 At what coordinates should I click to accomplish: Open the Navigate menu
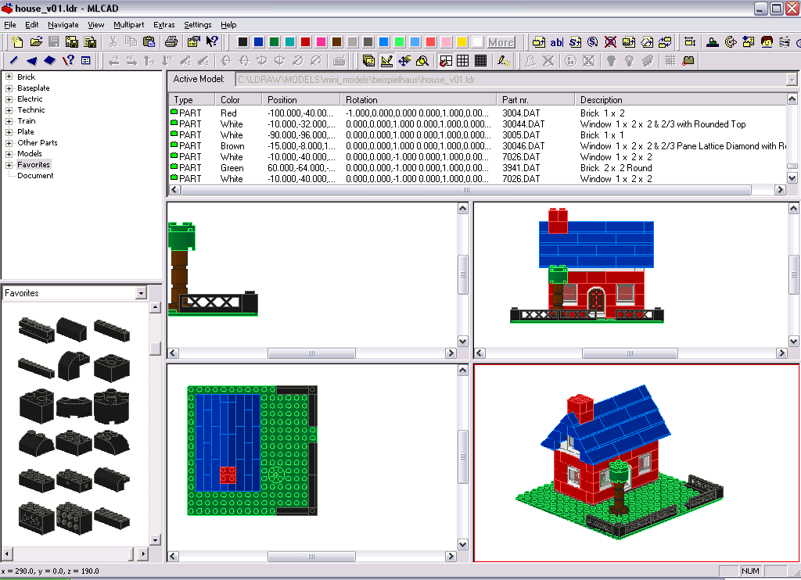[63, 24]
